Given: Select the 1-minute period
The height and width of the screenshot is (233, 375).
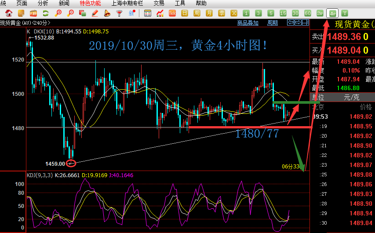Looking at the screenshot, I should (x=246, y=13).
